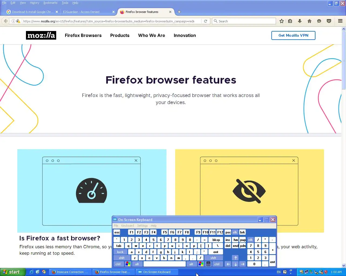
Task: Click the left Windows logo key on the on-screen keyboard
Action: click(x=128, y=264)
